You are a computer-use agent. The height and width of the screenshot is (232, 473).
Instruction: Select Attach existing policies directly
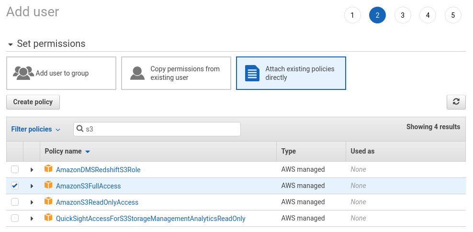[x=291, y=73]
